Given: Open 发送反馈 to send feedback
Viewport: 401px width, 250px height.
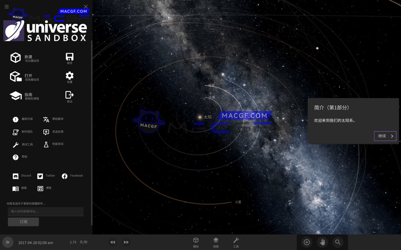Looking at the screenshot, I should (53, 132).
